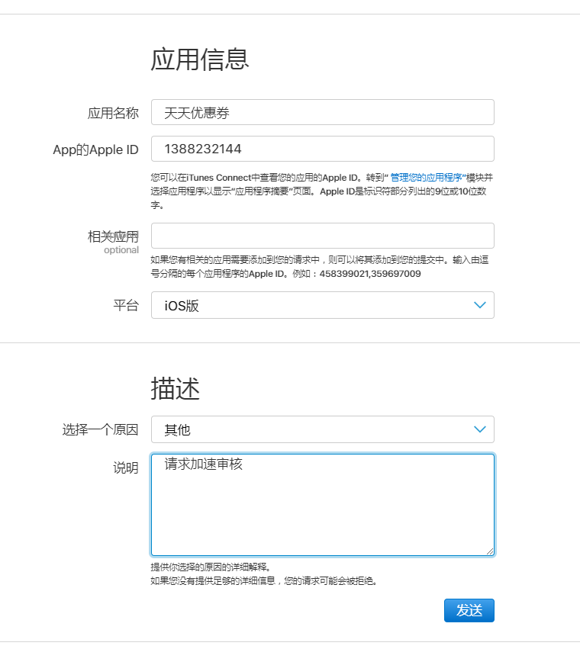The height and width of the screenshot is (649, 580).
Task: Click the 应用名称 field label
Action: tap(113, 113)
